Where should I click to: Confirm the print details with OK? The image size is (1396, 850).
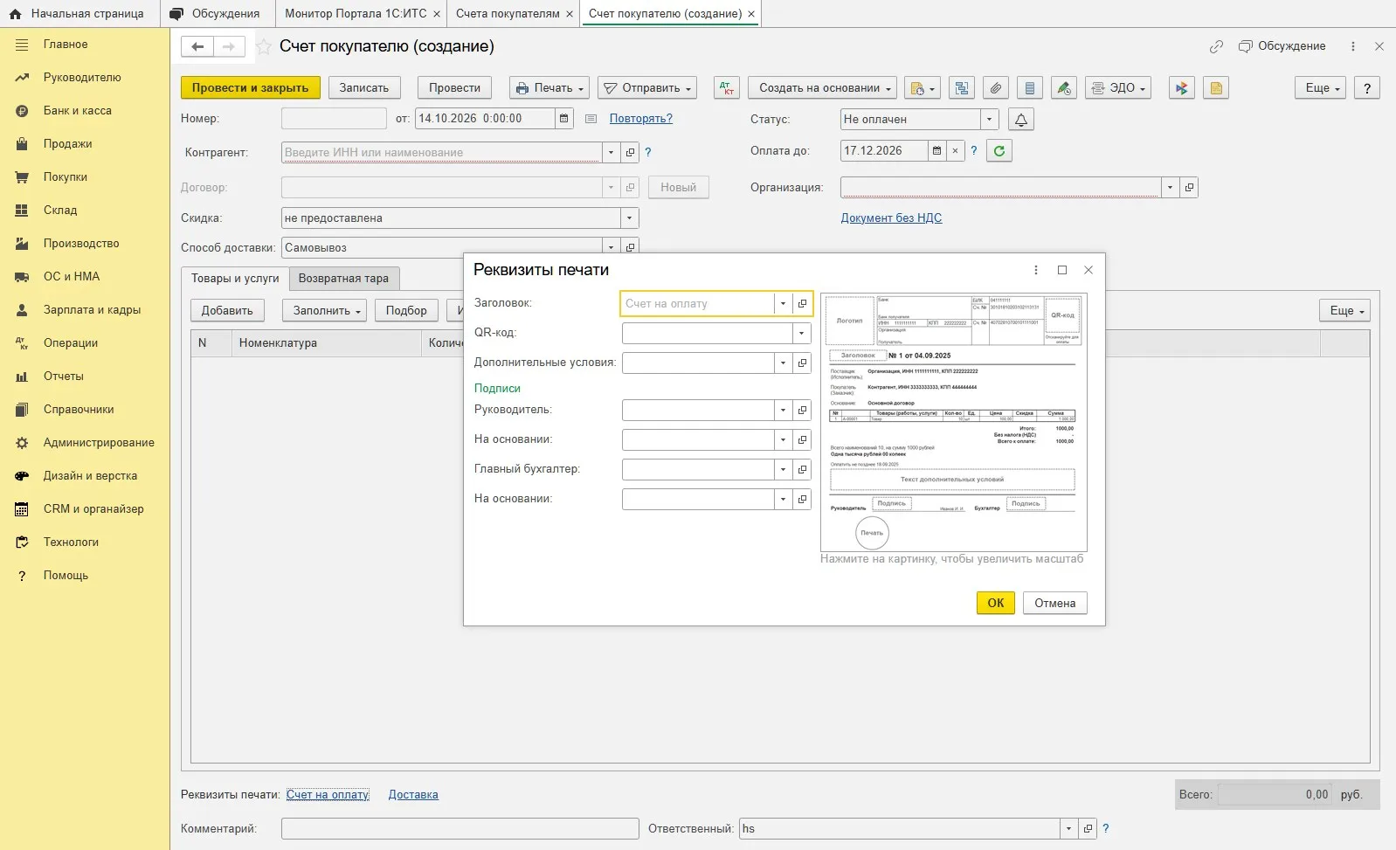pos(996,604)
